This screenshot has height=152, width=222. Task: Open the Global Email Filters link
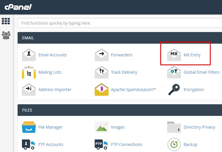(202, 72)
